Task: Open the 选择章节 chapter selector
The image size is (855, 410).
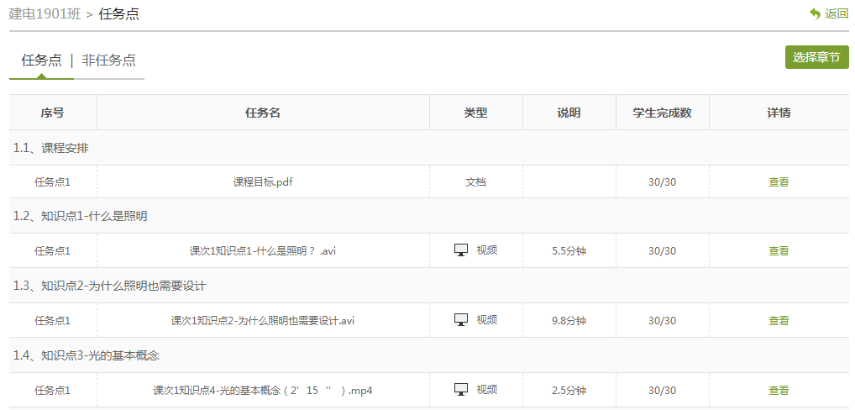Action: point(816,57)
